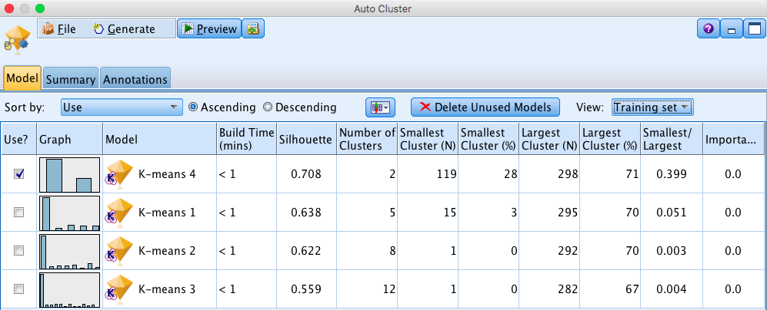Open the column selector table icon
This screenshot has width=767, height=310.
click(380, 107)
